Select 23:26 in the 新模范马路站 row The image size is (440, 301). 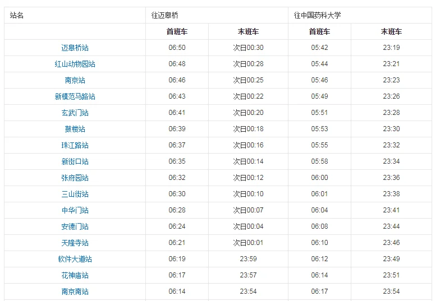392,96
